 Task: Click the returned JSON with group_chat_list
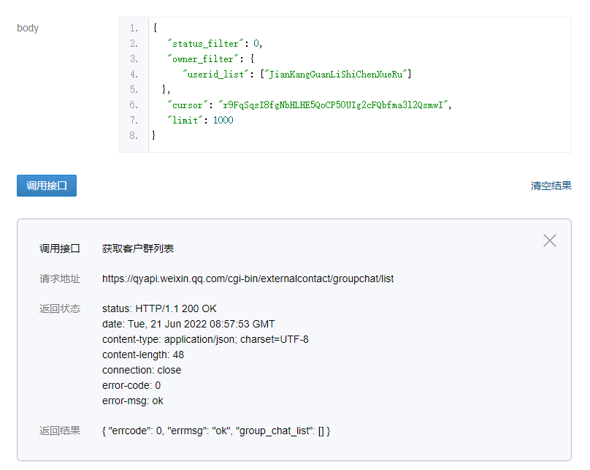tap(216, 431)
